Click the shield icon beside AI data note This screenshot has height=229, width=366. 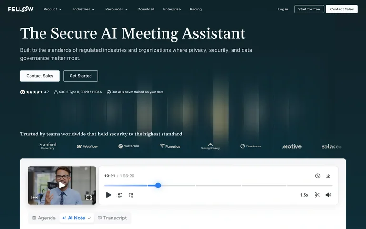pos(109,92)
